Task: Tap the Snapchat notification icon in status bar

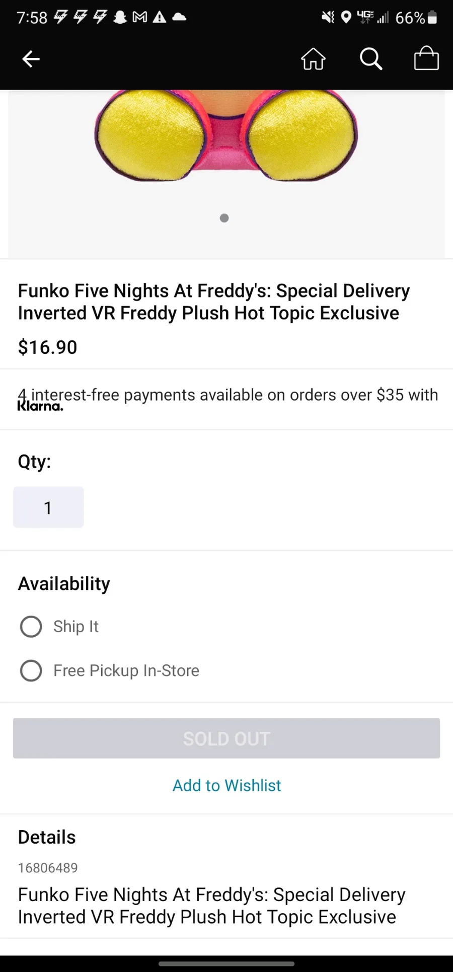Action: pyautogui.click(x=120, y=18)
